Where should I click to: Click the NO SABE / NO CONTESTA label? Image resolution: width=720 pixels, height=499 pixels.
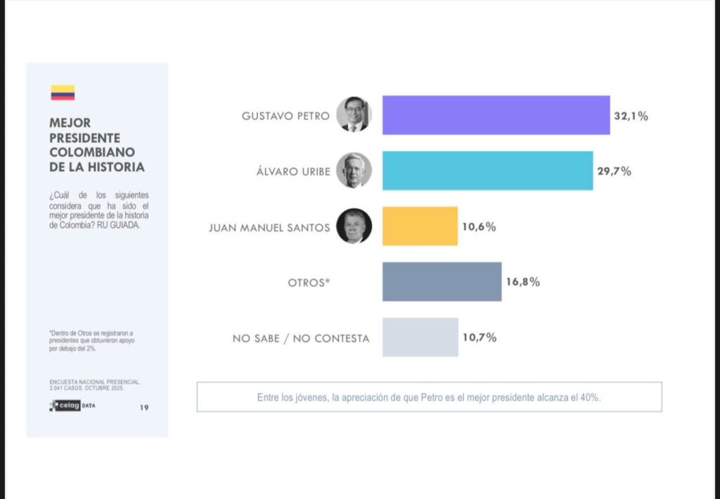tap(300, 338)
